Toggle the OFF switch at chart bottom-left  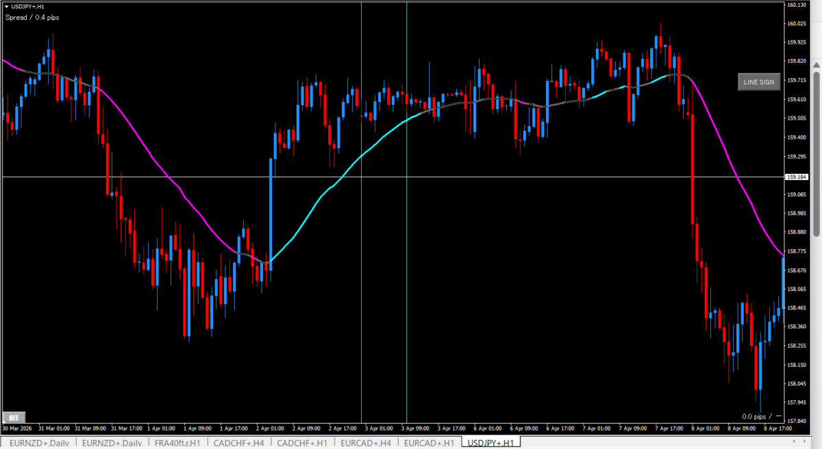point(13,417)
